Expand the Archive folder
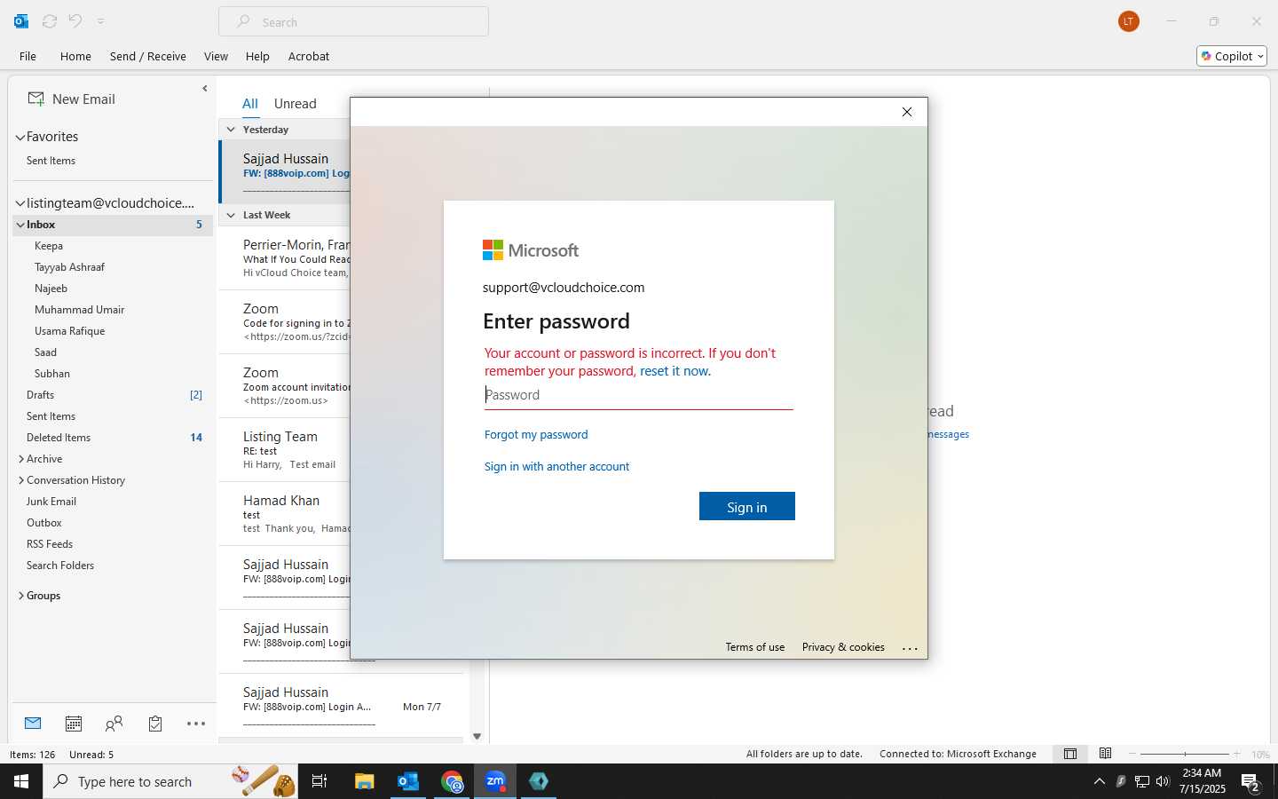This screenshot has height=799, width=1278. pyautogui.click(x=21, y=459)
